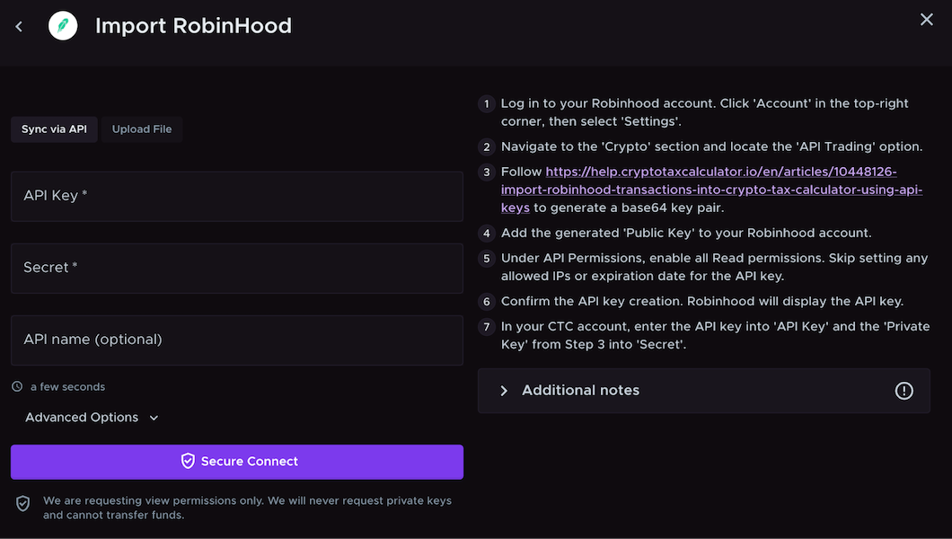Click the Secure Connect button
Viewport: 952px width, 539px height.
point(237,462)
